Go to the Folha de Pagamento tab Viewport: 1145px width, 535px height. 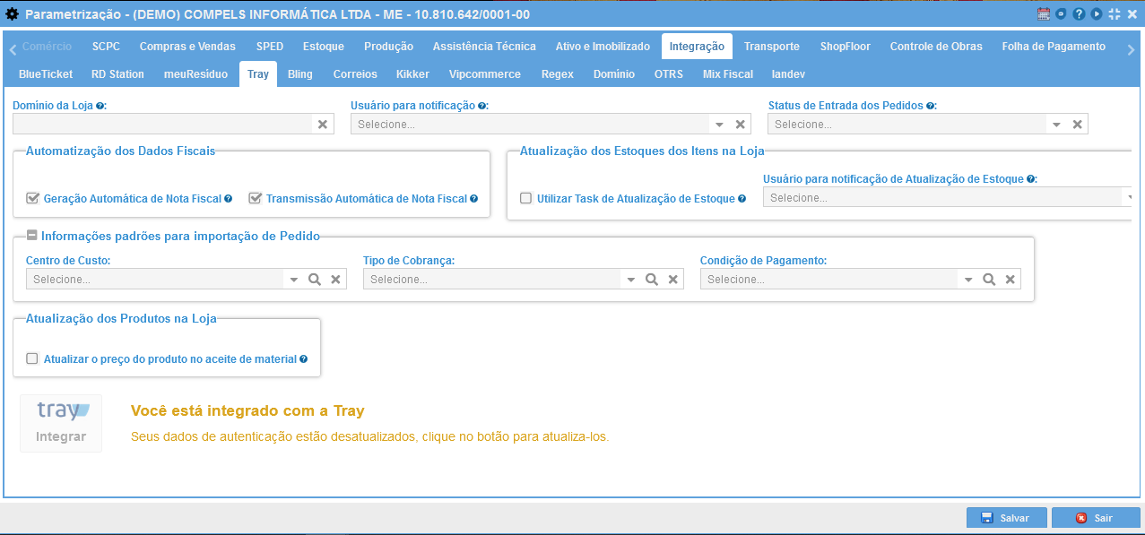pyautogui.click(x=1054, y=47)
